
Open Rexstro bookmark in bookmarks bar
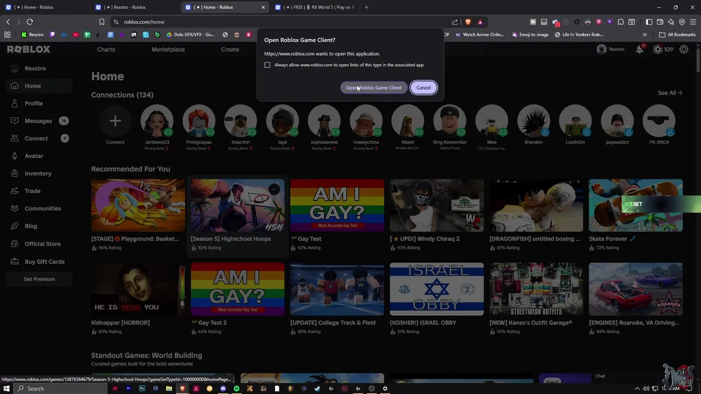[32, 34]
